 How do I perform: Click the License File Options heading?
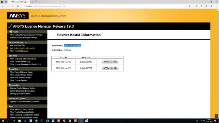pyautogui.click(x=18, y=42)
